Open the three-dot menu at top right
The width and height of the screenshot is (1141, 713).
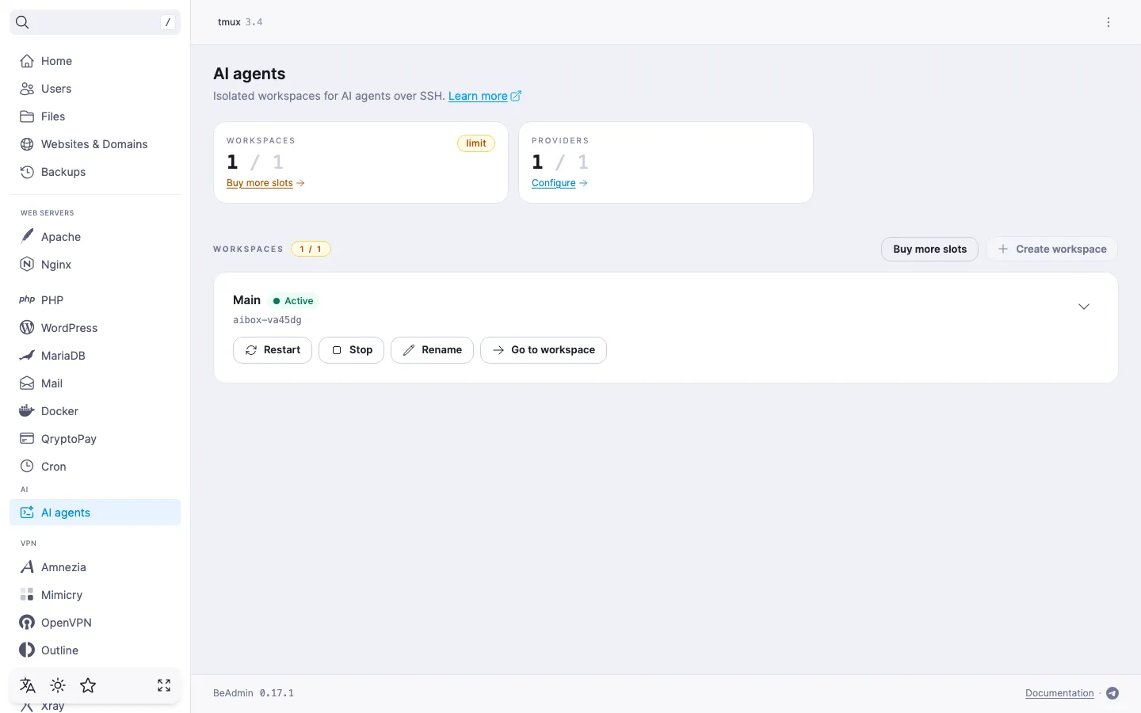1109,22
